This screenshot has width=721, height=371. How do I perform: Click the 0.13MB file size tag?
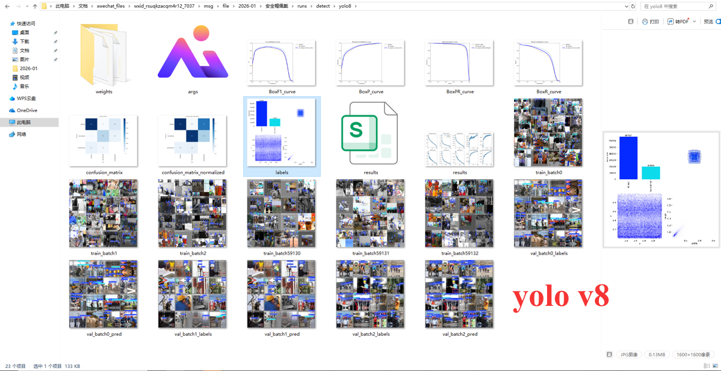656,354
